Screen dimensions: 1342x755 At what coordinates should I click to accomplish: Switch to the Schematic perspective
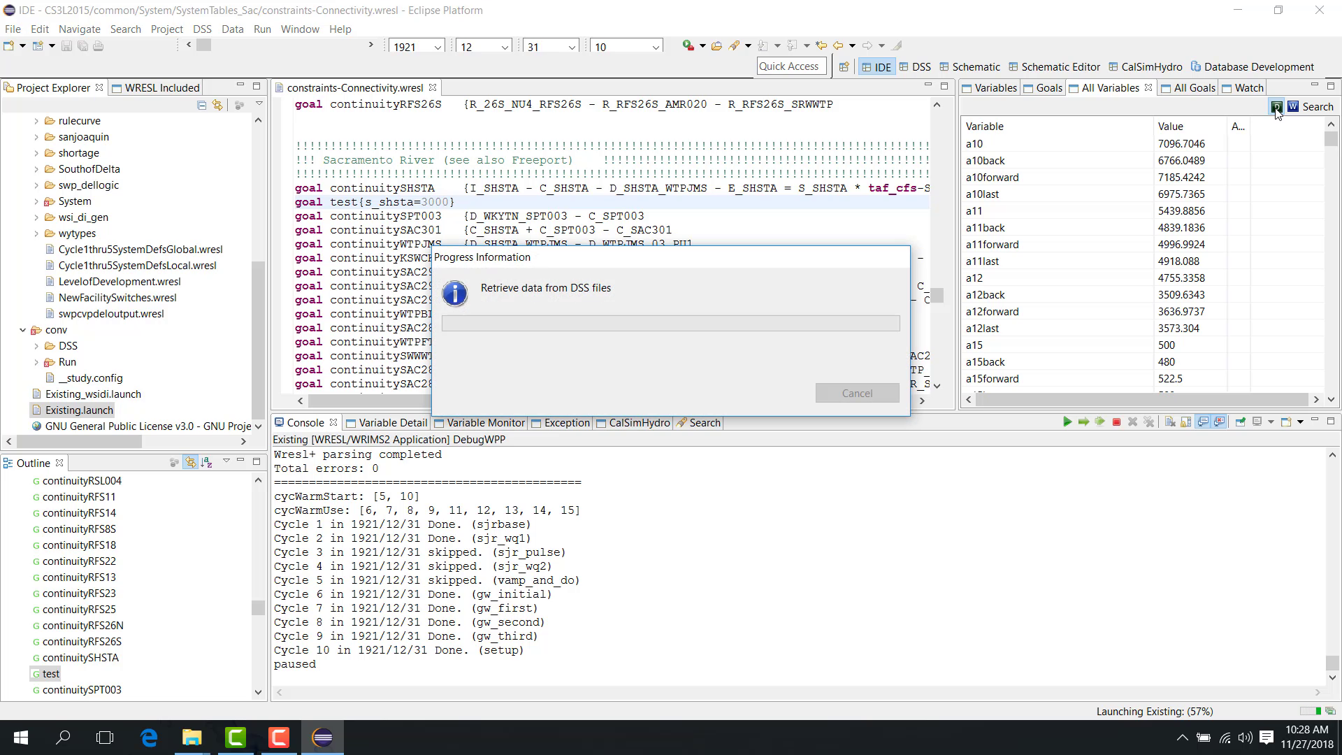tap(969, 67)
